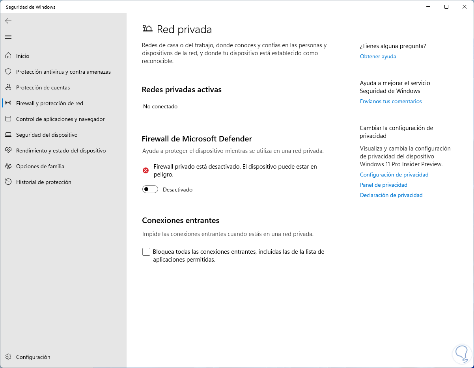Screen dimensions: 474x368
Task: Open Declaración de privacidad link
Action: 391,195
